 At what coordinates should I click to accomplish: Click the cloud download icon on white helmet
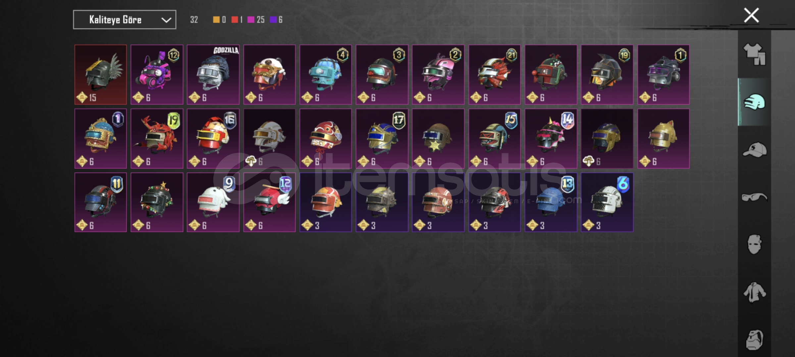point(251,161)
